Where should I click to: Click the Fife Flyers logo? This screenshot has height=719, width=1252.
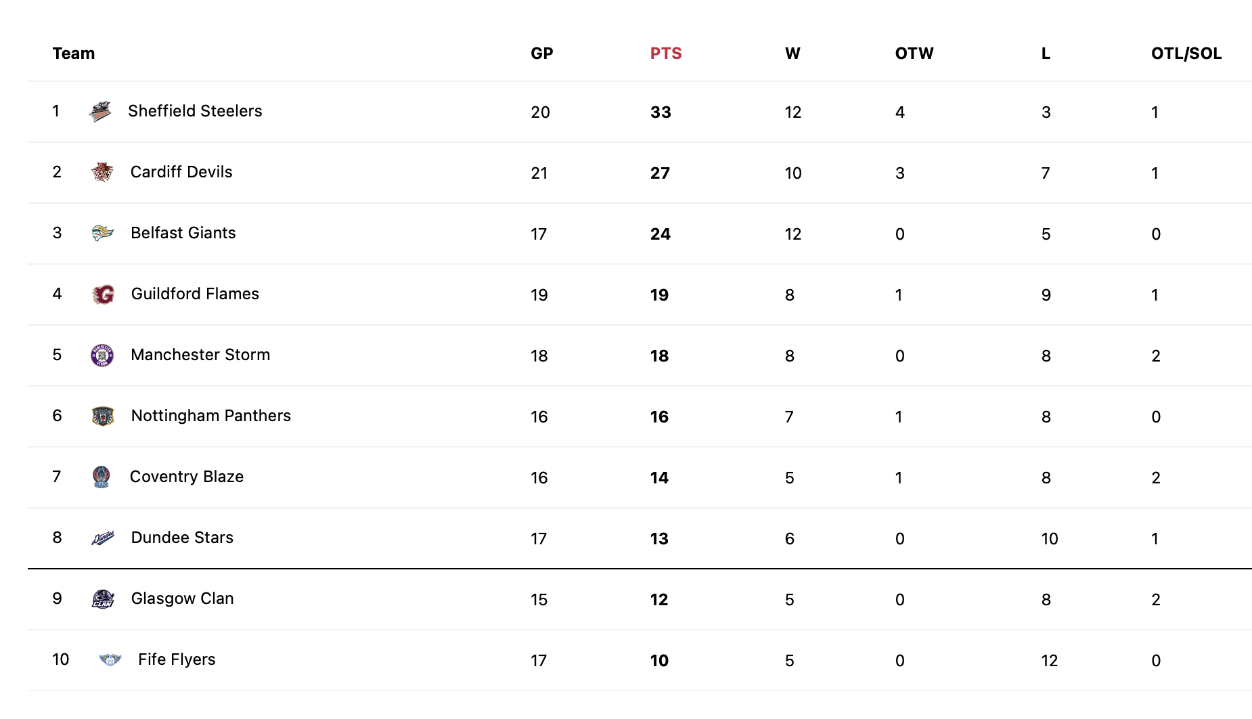tap(110, 659)
